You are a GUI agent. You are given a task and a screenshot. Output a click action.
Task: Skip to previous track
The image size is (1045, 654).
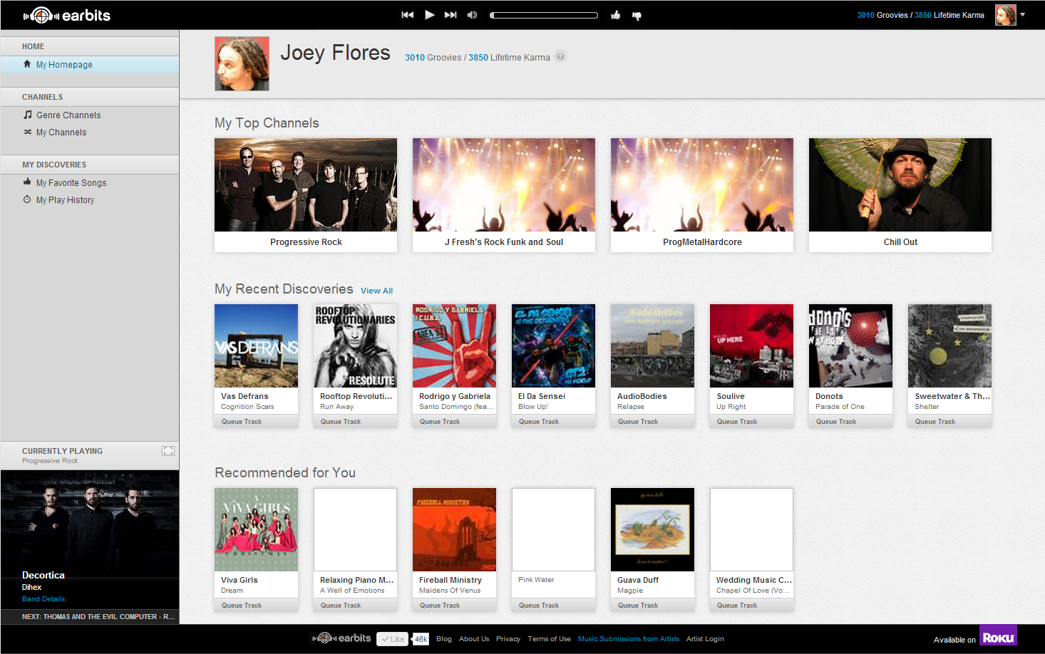pos(408,15)
